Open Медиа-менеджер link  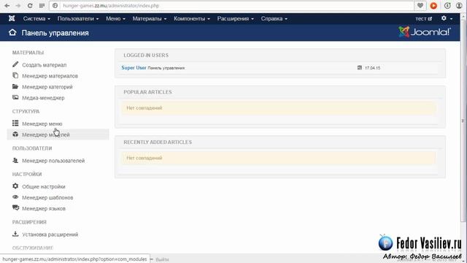(x=43, y=98)
